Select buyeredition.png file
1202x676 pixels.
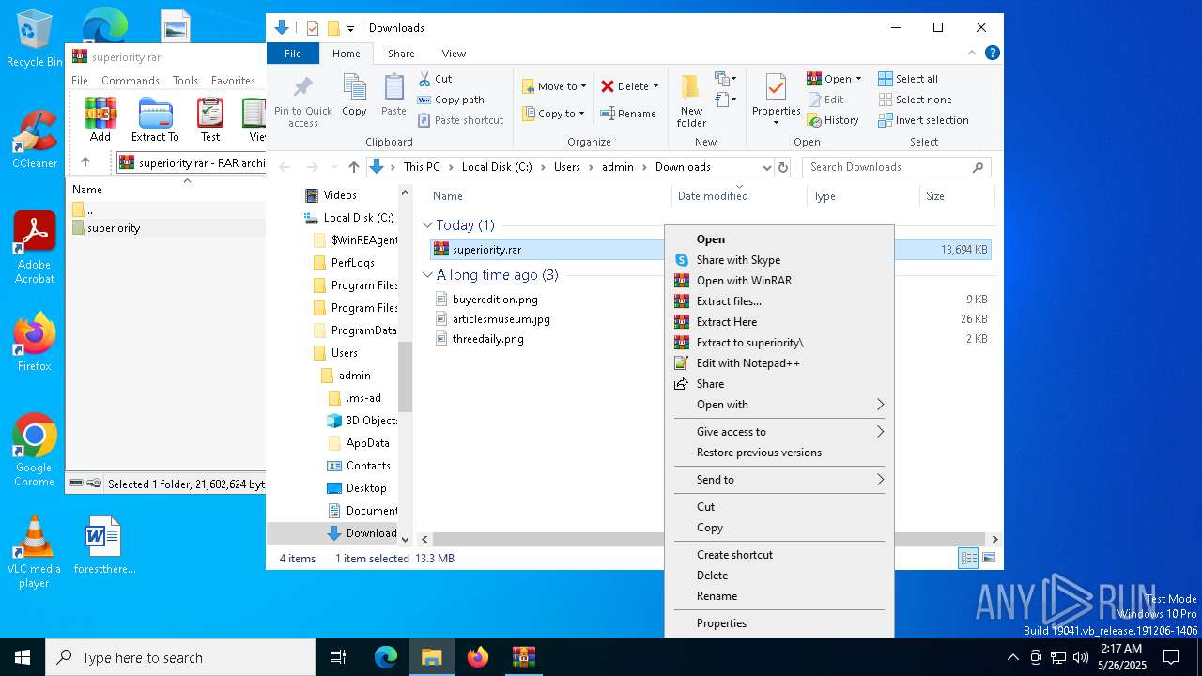point(495,300)
